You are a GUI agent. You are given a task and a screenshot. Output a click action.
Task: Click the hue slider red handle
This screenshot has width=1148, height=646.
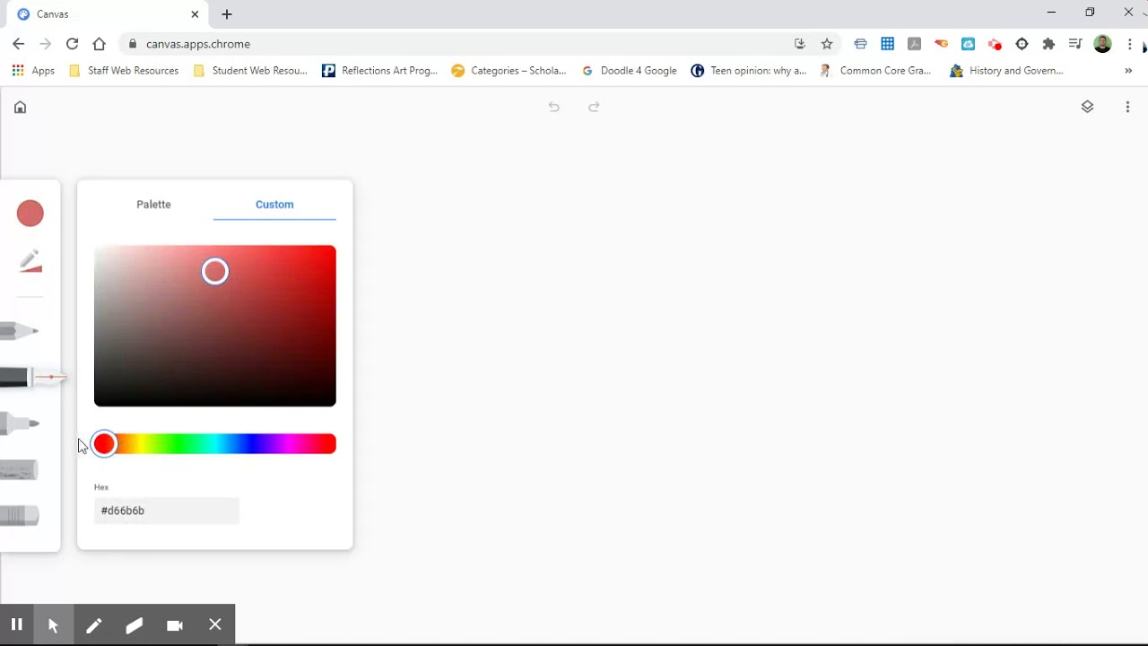[x=104, y=443]
